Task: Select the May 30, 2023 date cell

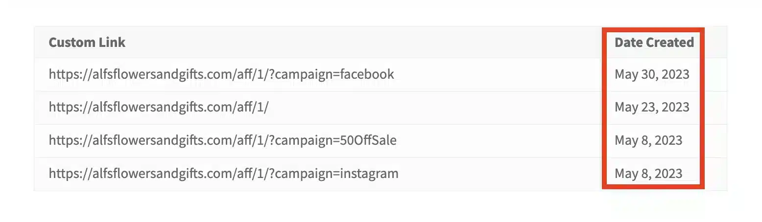Action: point(652,74)
